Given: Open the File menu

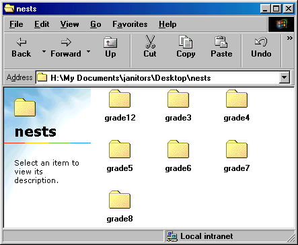Looking at the screenshot, I should 16,24.
